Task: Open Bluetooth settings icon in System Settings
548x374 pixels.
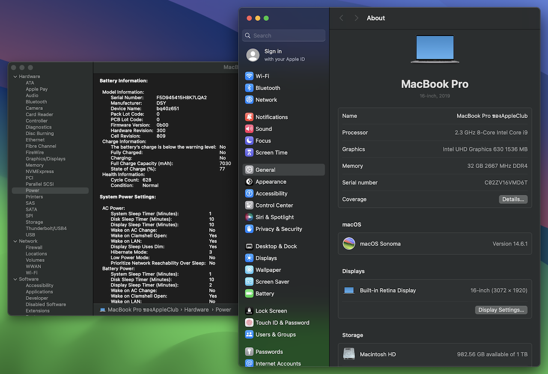Action: pos(249,88)
